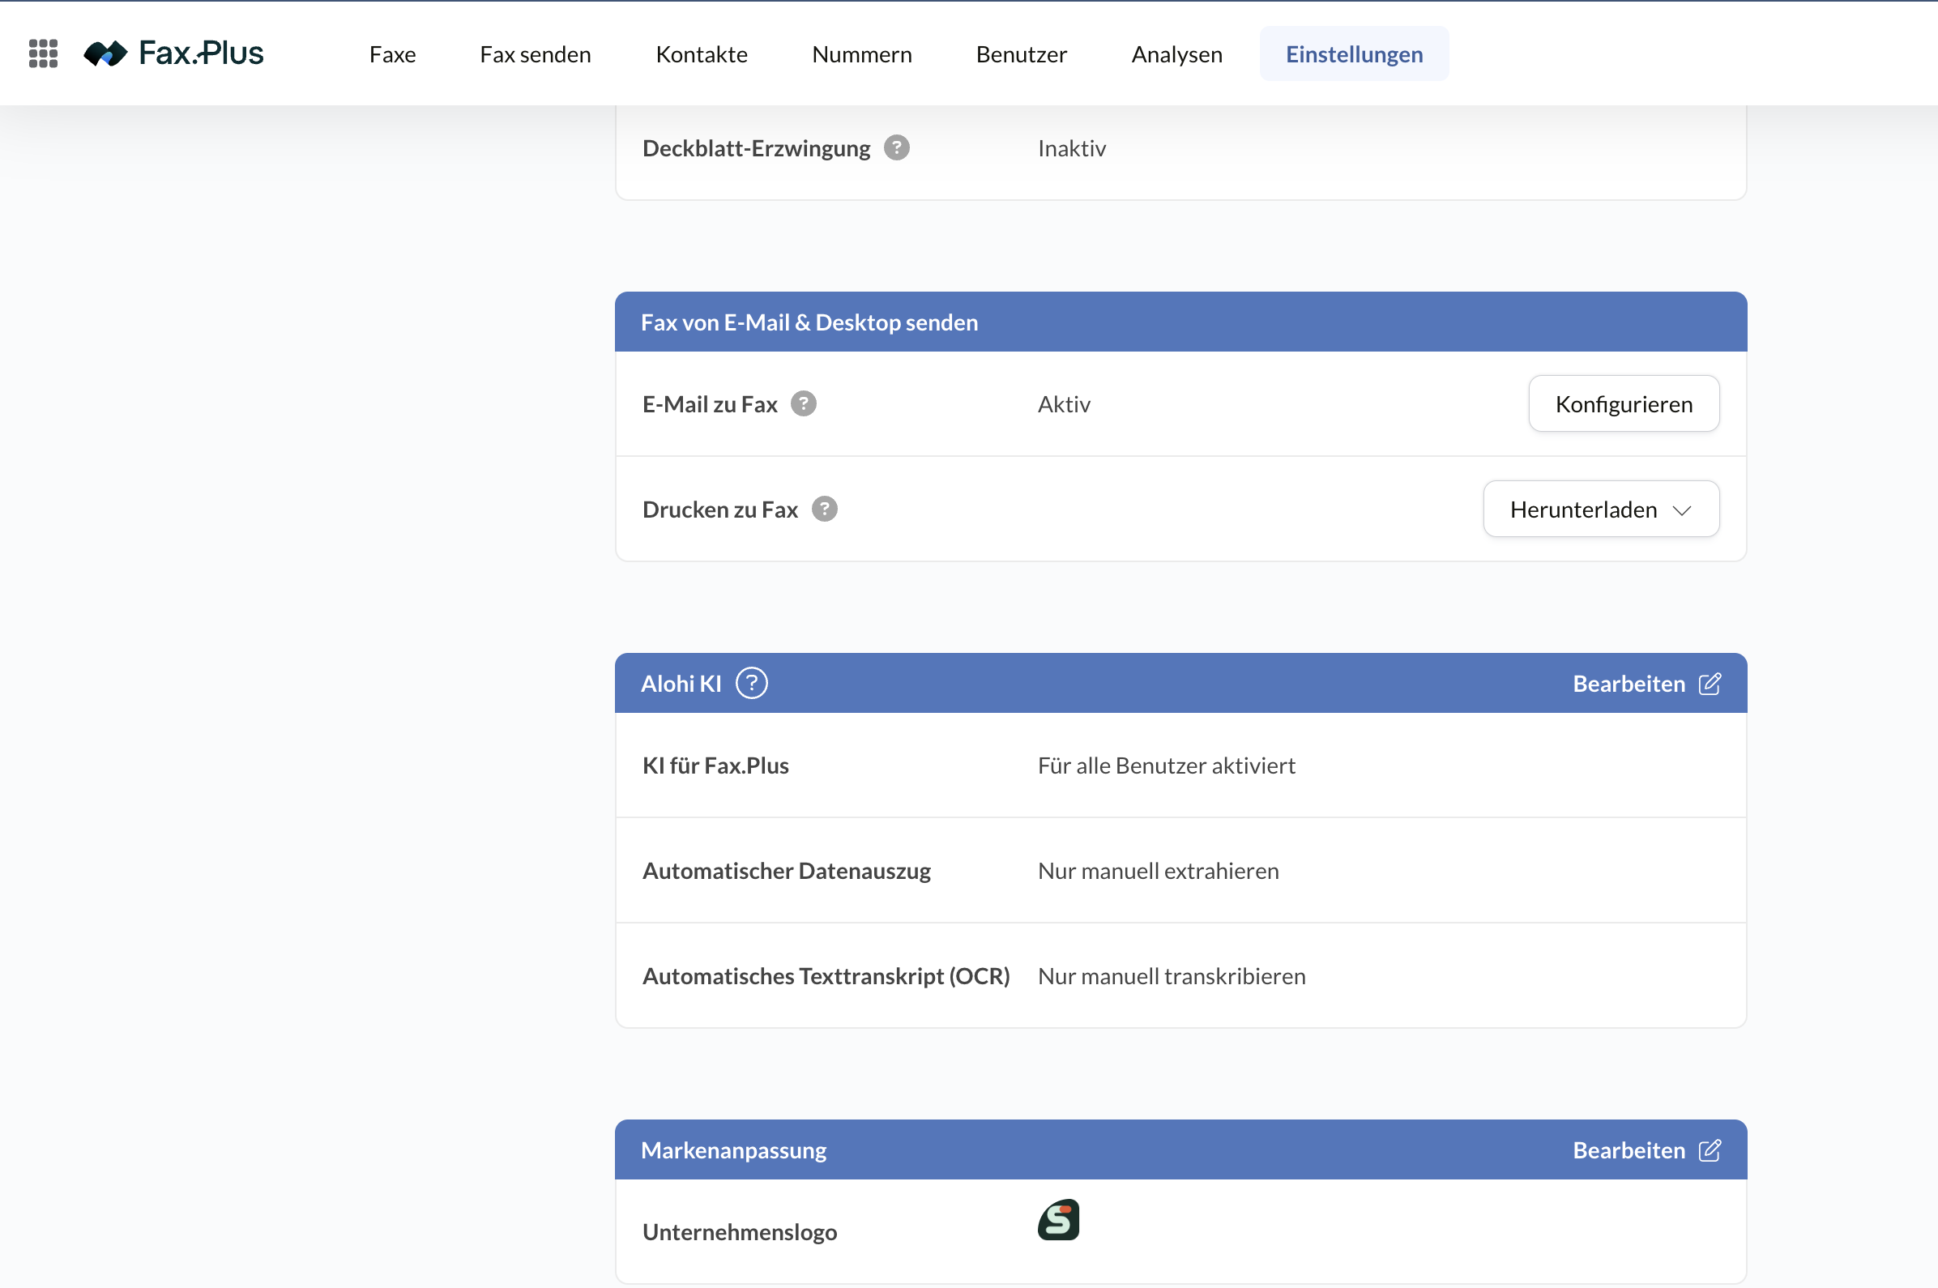The width and height of the screenshot is (1938, 1288).
Task: Open Alohi KI help question mark
Action: (x=751, y=683)
